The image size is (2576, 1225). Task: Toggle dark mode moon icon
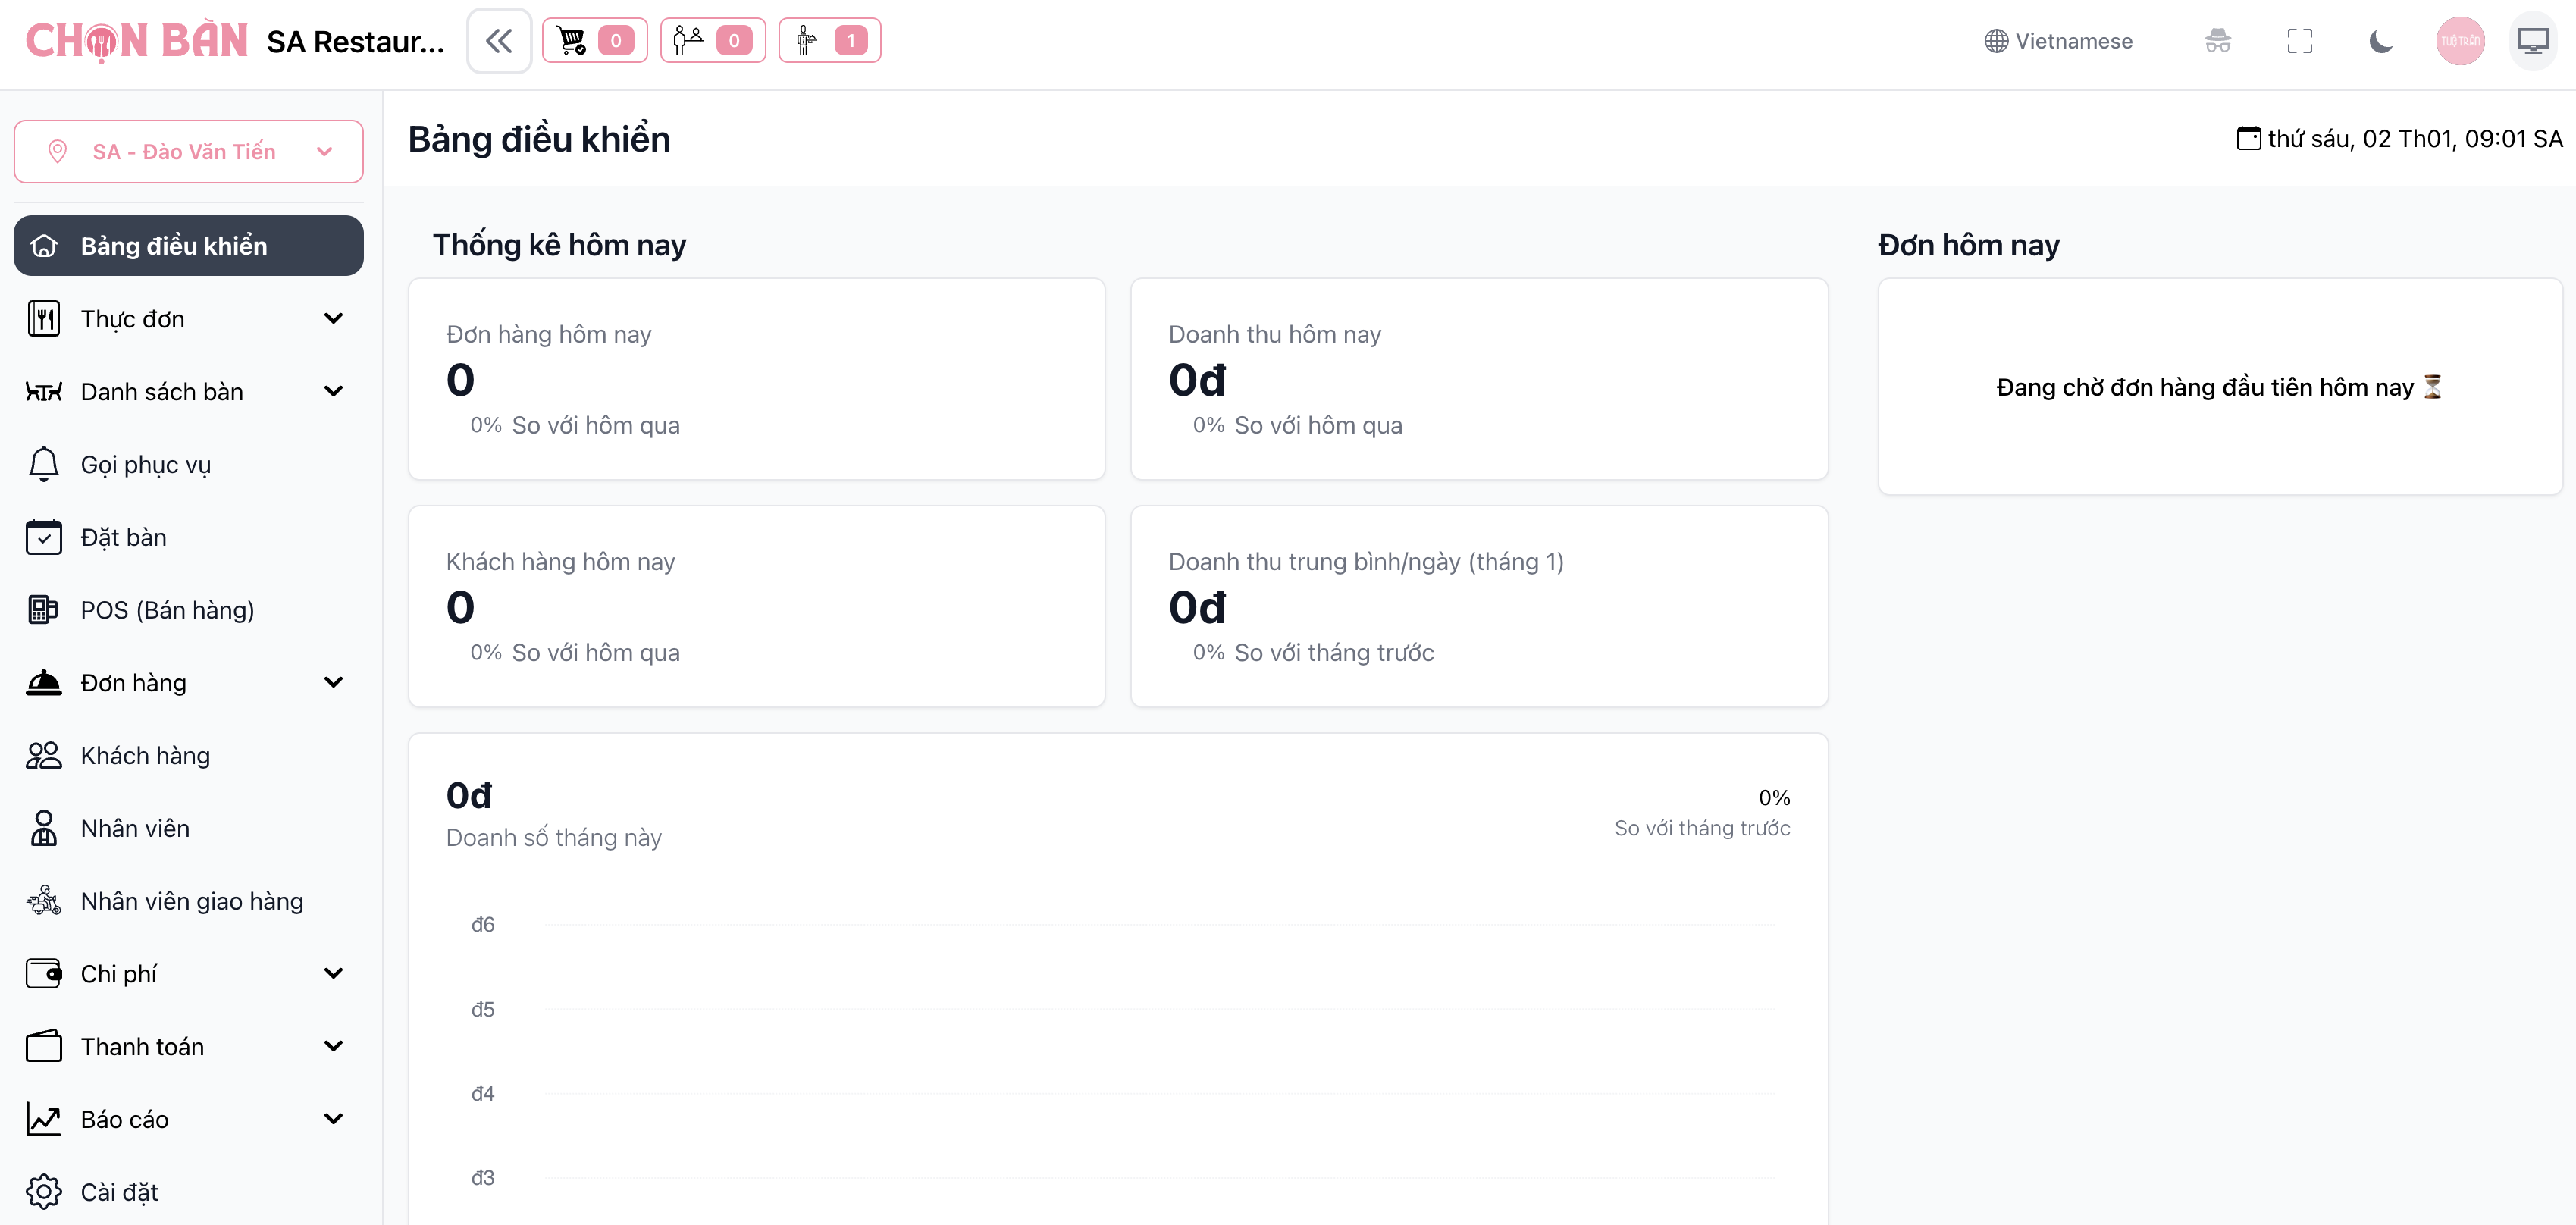(x=2381, y=41)
